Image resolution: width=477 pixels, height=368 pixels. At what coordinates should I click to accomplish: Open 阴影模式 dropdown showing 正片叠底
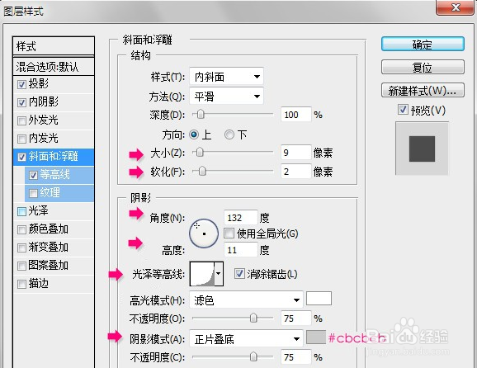pos(246,338)
